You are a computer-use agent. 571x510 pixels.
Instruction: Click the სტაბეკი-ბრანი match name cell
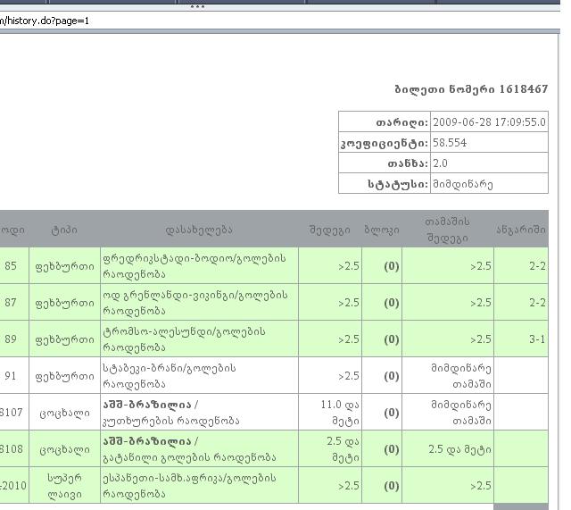[199, 375]
